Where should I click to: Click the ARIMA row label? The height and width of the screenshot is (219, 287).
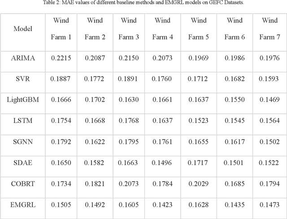pos(23,58)
